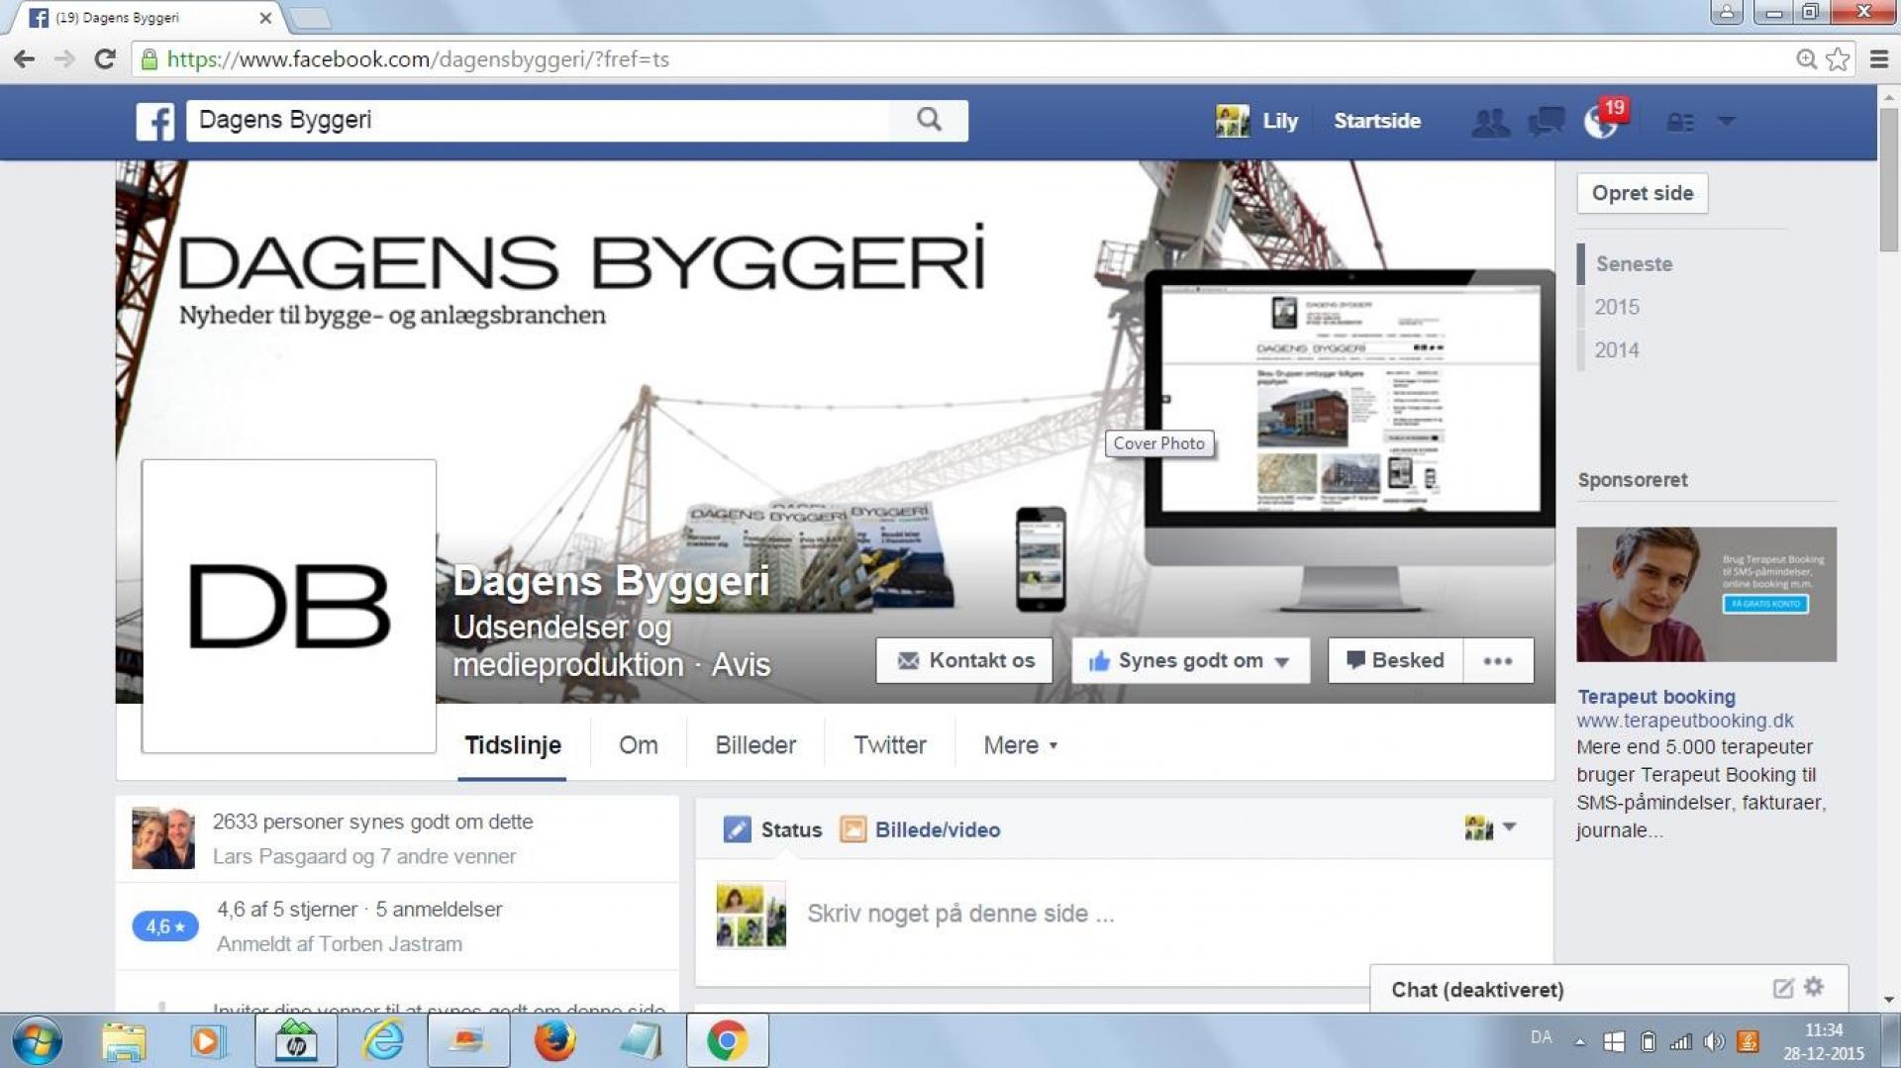Switch to the Billeder tab
This screenshot has height=1068, width=1901.
754,745
